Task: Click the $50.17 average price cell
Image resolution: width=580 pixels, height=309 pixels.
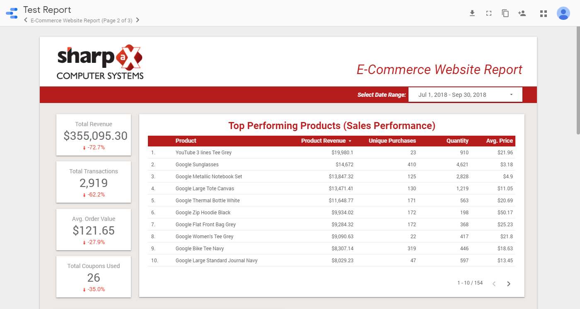Action: click(x=505, y=213)
